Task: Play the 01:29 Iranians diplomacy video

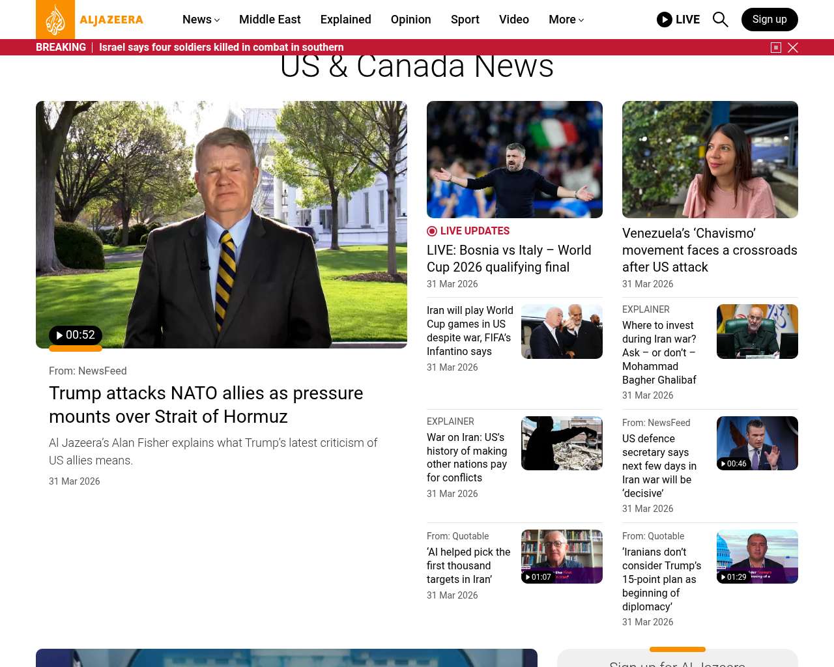Action: coord(734,577)
